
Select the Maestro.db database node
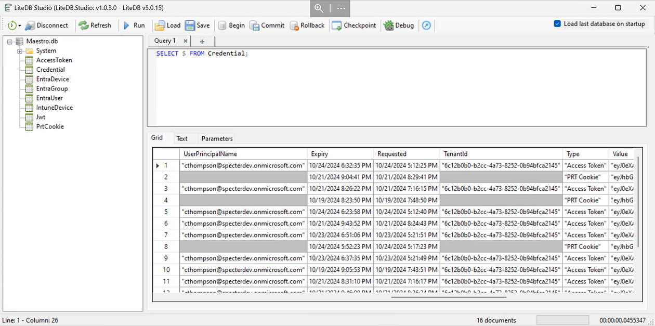click(42, 41)
